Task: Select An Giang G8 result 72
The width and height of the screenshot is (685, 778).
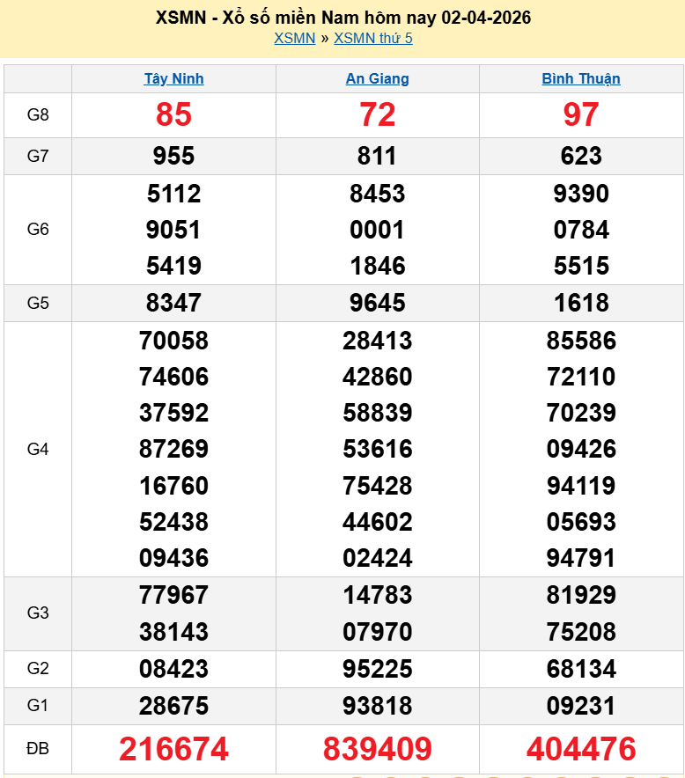Action: point(377,114)
